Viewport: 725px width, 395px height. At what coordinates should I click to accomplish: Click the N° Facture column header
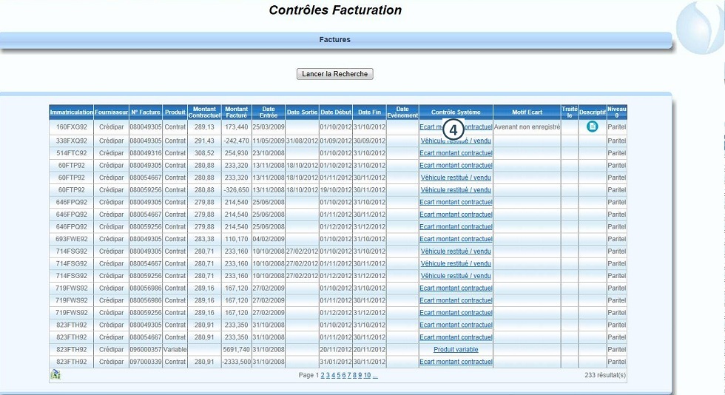pos(146,112)
